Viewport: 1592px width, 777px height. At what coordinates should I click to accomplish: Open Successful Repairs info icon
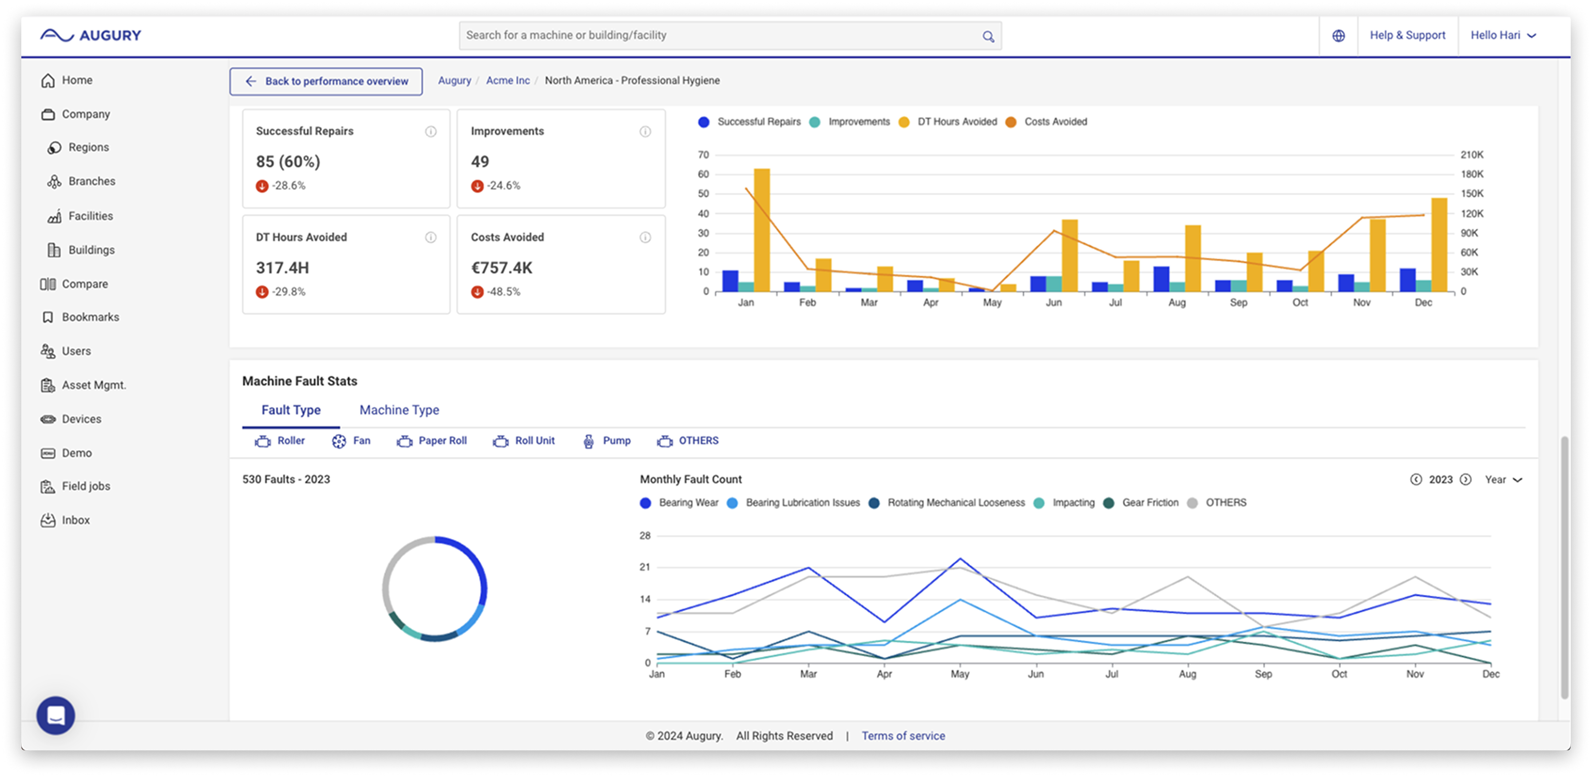click(431, 131)
